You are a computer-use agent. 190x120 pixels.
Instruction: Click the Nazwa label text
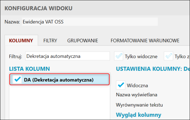tap(12, 22)
